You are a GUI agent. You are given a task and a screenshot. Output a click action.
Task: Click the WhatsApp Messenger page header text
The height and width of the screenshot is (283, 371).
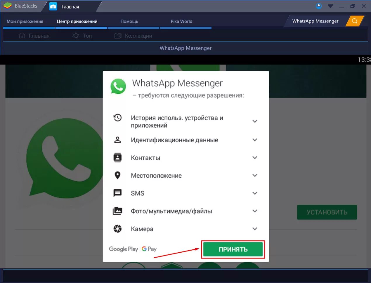(x=185, y=48)
